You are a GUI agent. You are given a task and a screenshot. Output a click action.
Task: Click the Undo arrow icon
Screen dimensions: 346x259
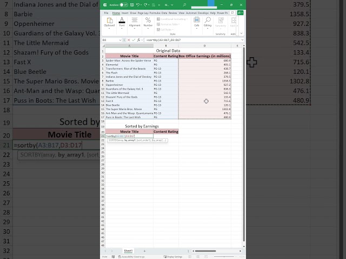tap(138, 5)
